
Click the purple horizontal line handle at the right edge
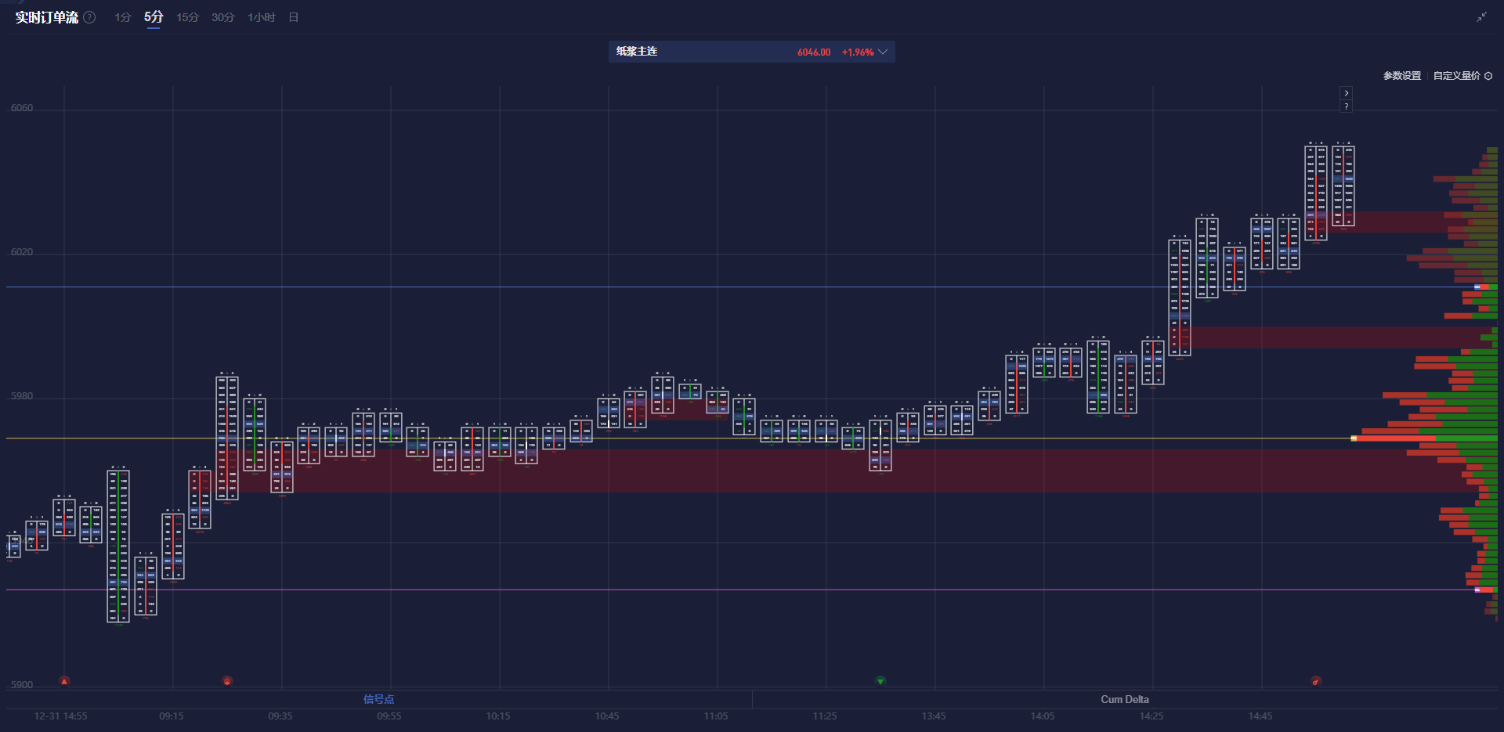(x=1477, y=590)
